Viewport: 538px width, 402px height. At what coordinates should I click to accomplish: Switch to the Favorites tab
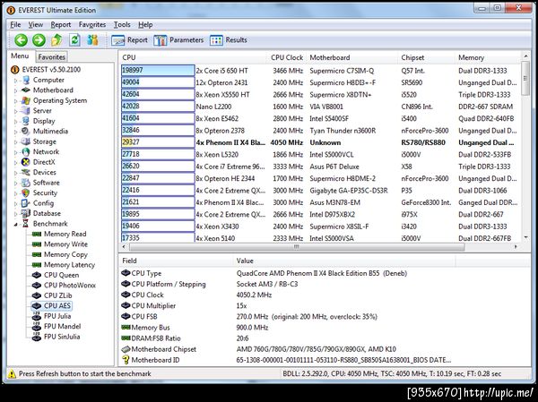tap(51, 57)
